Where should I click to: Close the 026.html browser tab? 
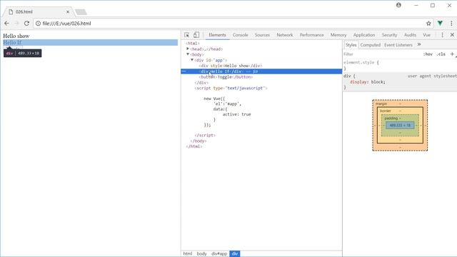68,12
